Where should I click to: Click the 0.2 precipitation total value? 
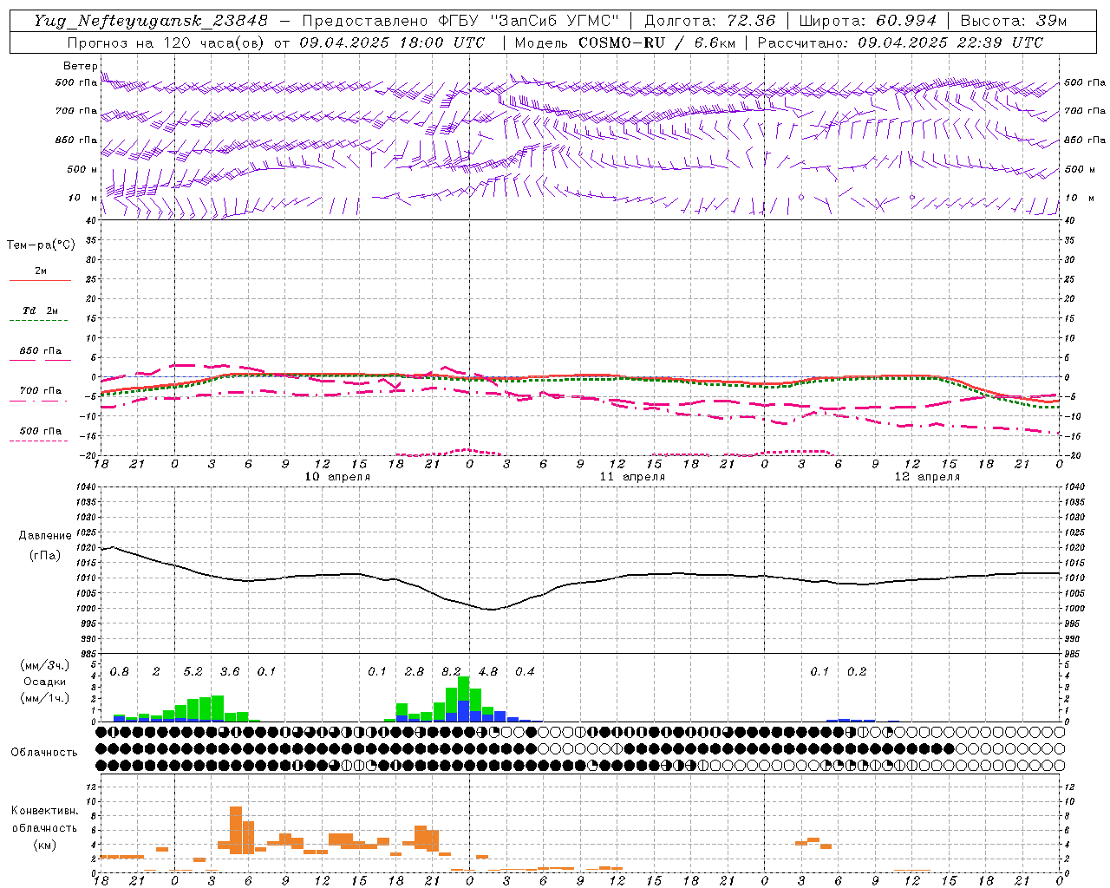click(857, 671)
